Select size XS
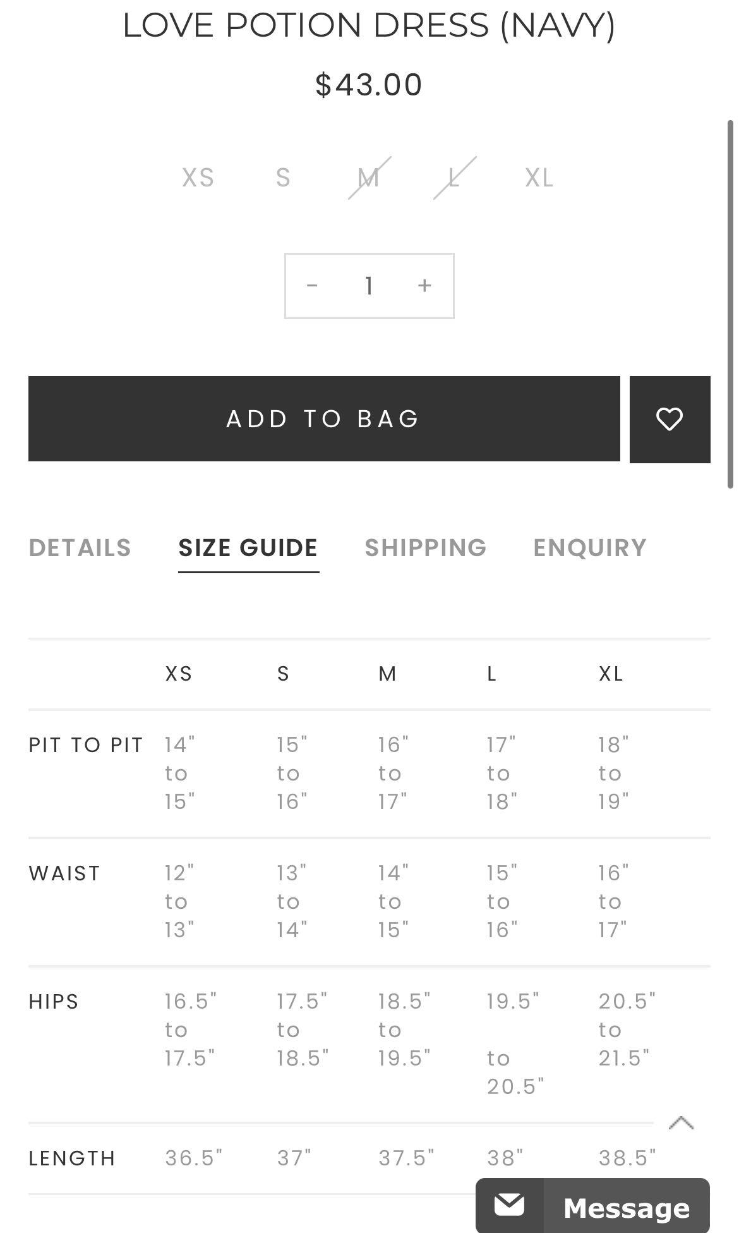Image resolution: width=739 pixels, height=1233 pixels. pos(198,178)
